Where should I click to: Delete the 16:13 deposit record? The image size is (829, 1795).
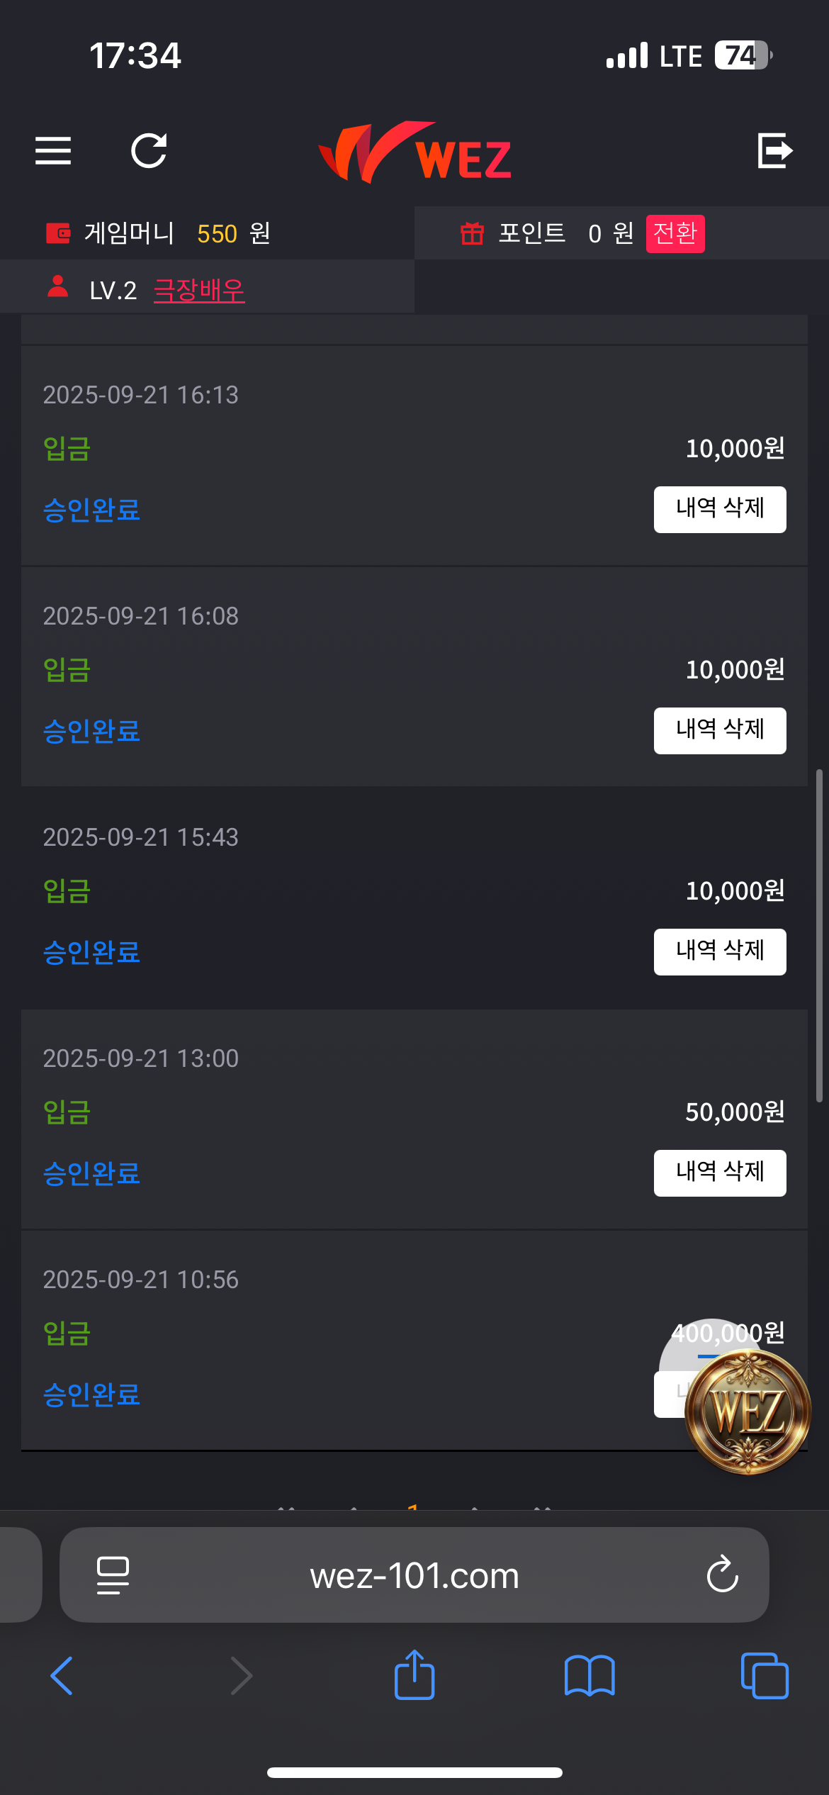[x=720, y=509]
